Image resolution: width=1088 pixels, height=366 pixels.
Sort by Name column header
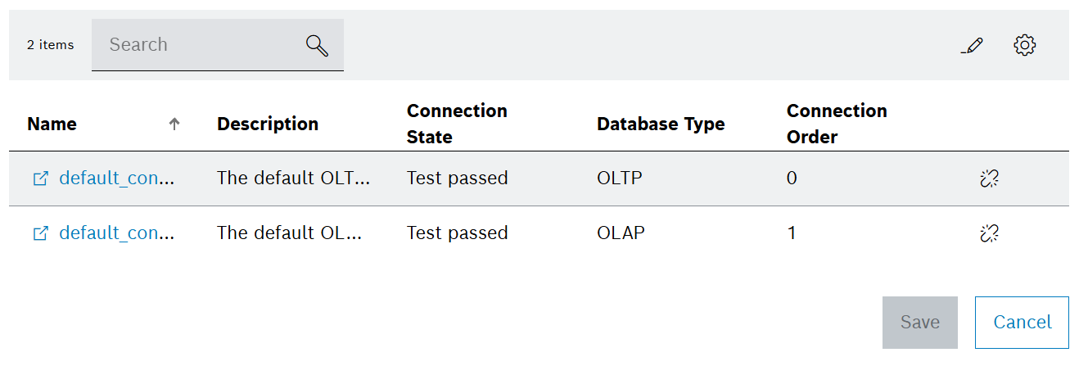click(x=52, y=124)
